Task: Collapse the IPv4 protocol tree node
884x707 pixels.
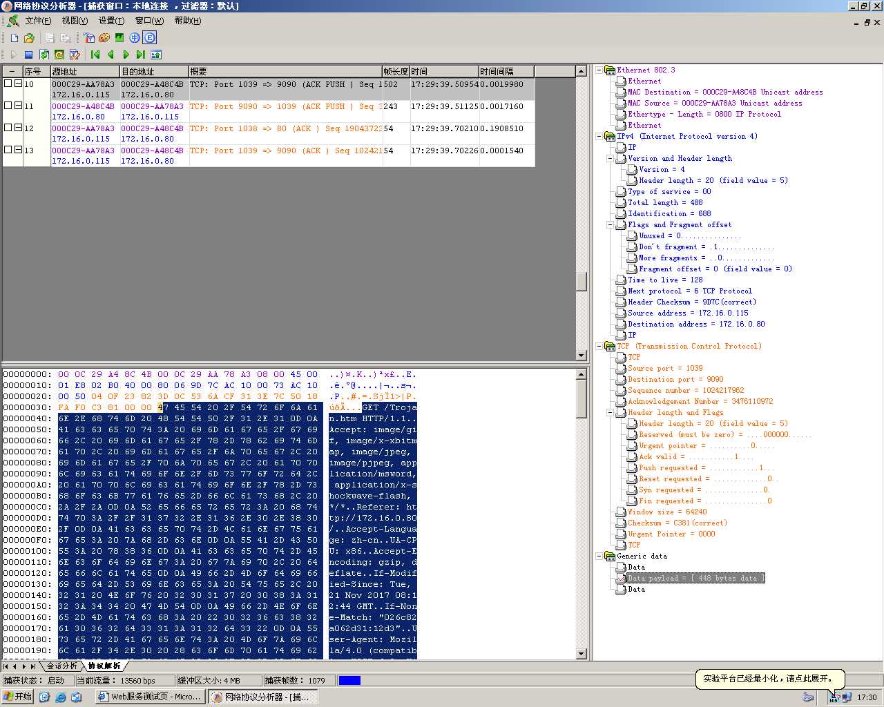Action: coord(599,136)
